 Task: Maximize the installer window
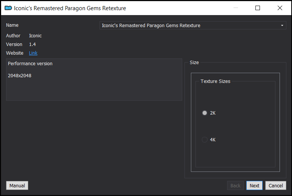point(258,8)
